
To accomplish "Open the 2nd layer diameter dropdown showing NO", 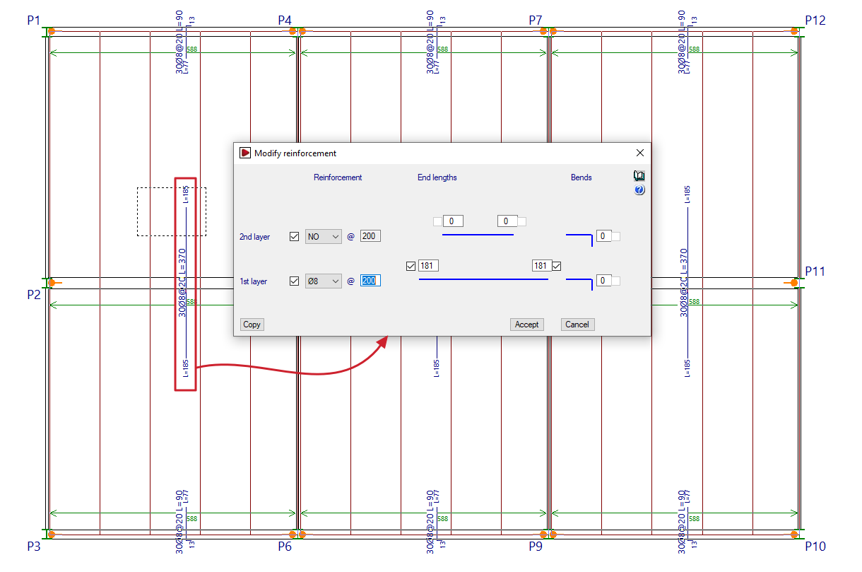I will (x=324, y=237).
